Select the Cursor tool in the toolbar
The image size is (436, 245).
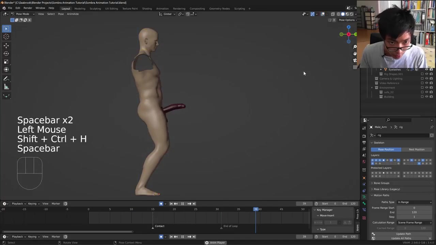pos(6,37)
